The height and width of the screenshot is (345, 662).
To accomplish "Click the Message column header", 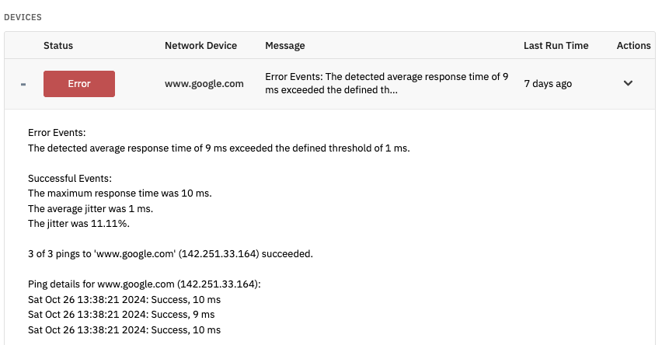I will click(285, 46).
